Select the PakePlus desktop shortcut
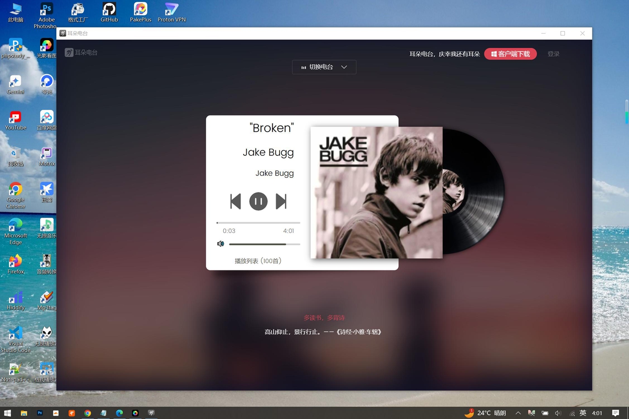Image resolution: width=629 pixels, height=419 pixels. (x=140, y=13)
